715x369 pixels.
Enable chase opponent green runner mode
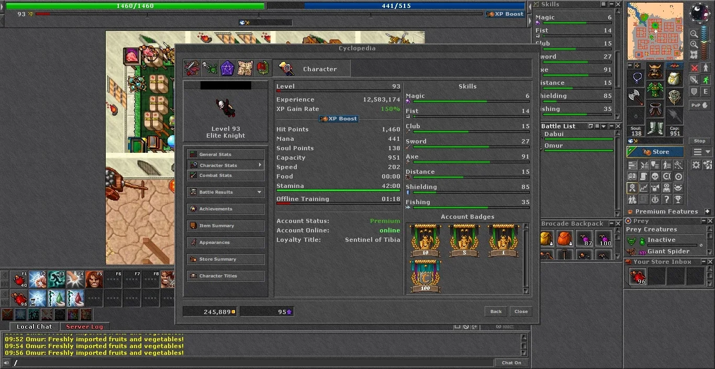706,80
